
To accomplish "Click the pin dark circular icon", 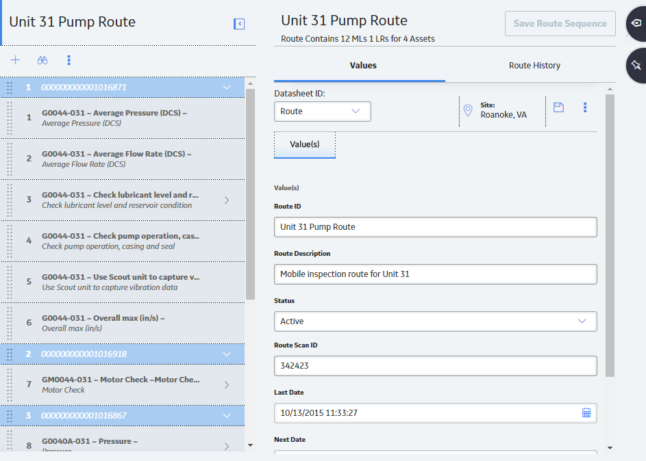I will pos(636,65).
